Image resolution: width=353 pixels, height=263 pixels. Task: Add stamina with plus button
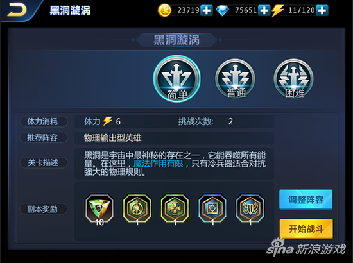click(x=322, y=10)
